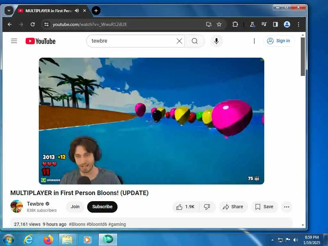This screenshot has height=246, width=328.
Task: Open the Tewbre channel name link
Action: tap(35, 204)
